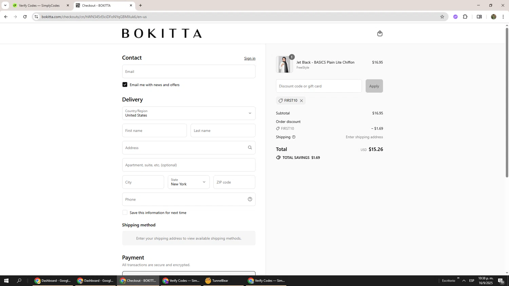
Task: Open the State dropdown
Action: pyautogui.click(x=189, y=182)
